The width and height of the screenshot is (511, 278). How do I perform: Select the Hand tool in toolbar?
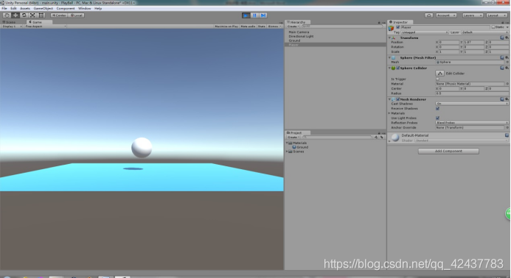click(x=7, y=15)
